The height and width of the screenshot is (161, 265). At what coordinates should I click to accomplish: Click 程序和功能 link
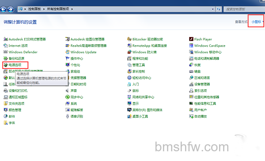tap(140, 58)
